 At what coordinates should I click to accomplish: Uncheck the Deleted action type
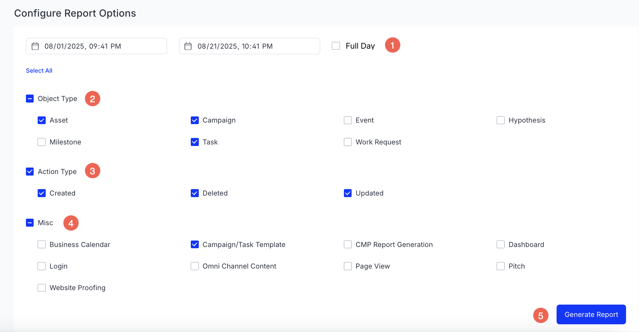coord(194,193)
